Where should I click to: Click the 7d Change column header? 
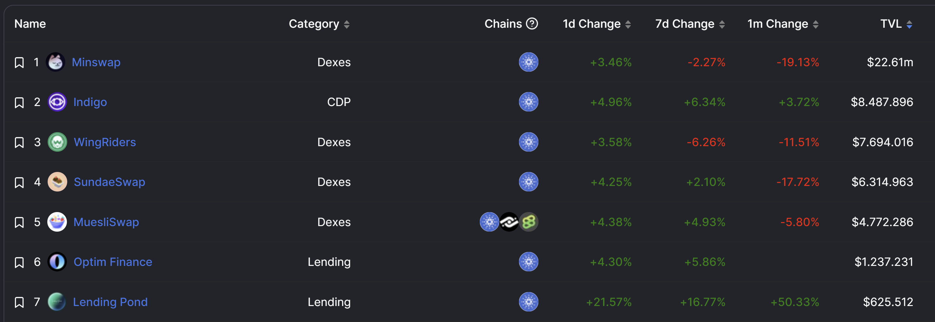coord(689,24)
